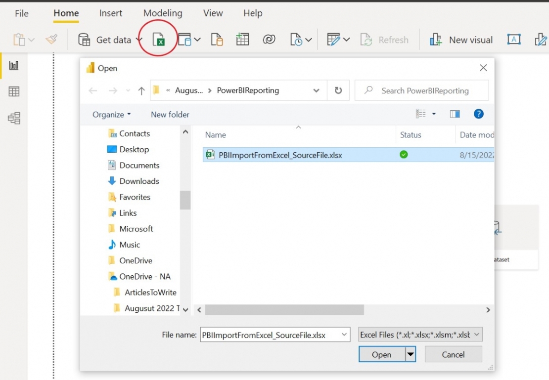Switch to Data view in sidebar
Image resolution: width=549 pixels, height=380 pixels.
[x=14, y=91]
